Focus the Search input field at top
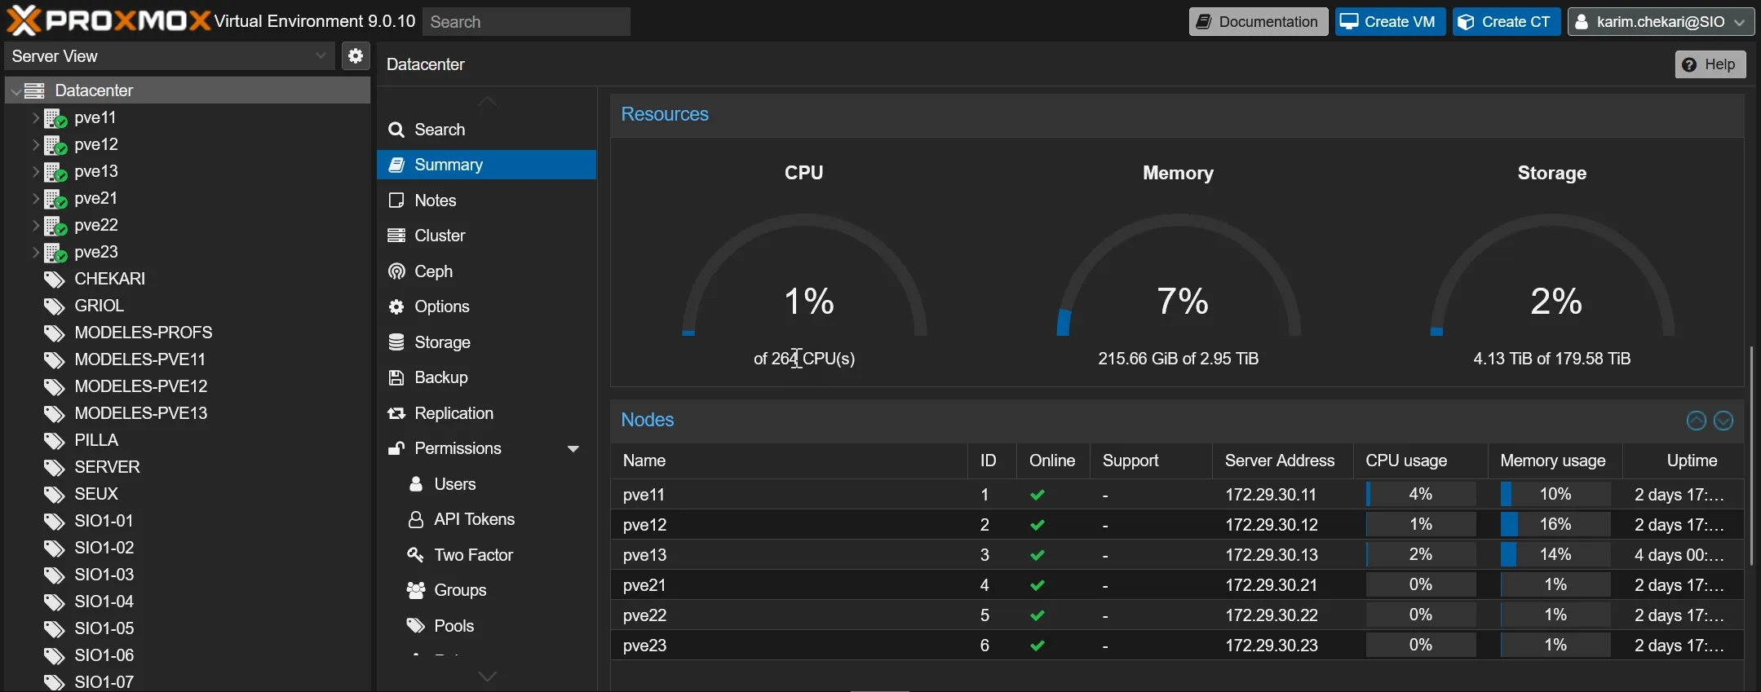1761x692 pixels. pyautogui.click(x=527, y=22)
